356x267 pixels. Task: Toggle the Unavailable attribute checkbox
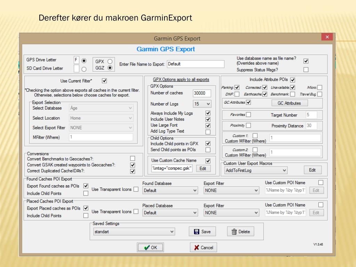(293, 87)
